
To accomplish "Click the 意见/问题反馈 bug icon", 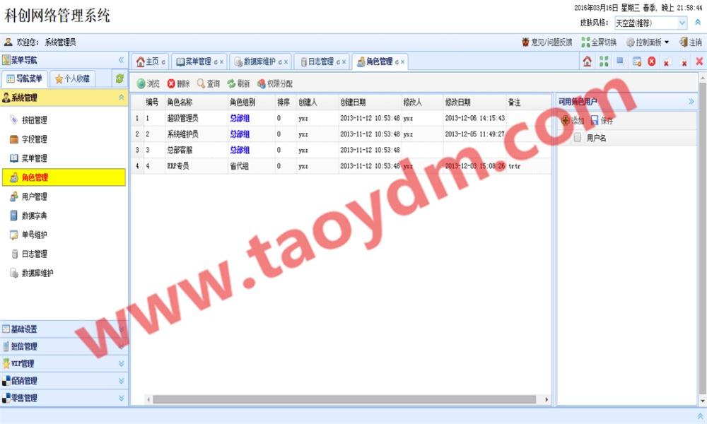I will point(525,42).
